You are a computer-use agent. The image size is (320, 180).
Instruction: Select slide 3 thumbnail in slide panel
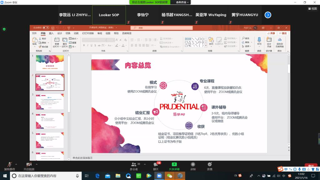click(50, 102)
